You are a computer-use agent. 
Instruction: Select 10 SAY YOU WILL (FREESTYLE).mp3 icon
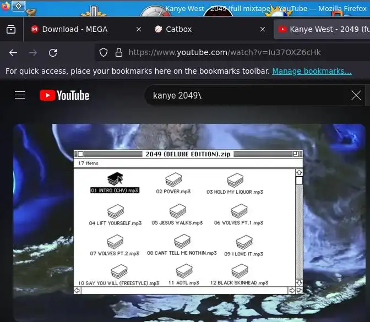(119, 271)
